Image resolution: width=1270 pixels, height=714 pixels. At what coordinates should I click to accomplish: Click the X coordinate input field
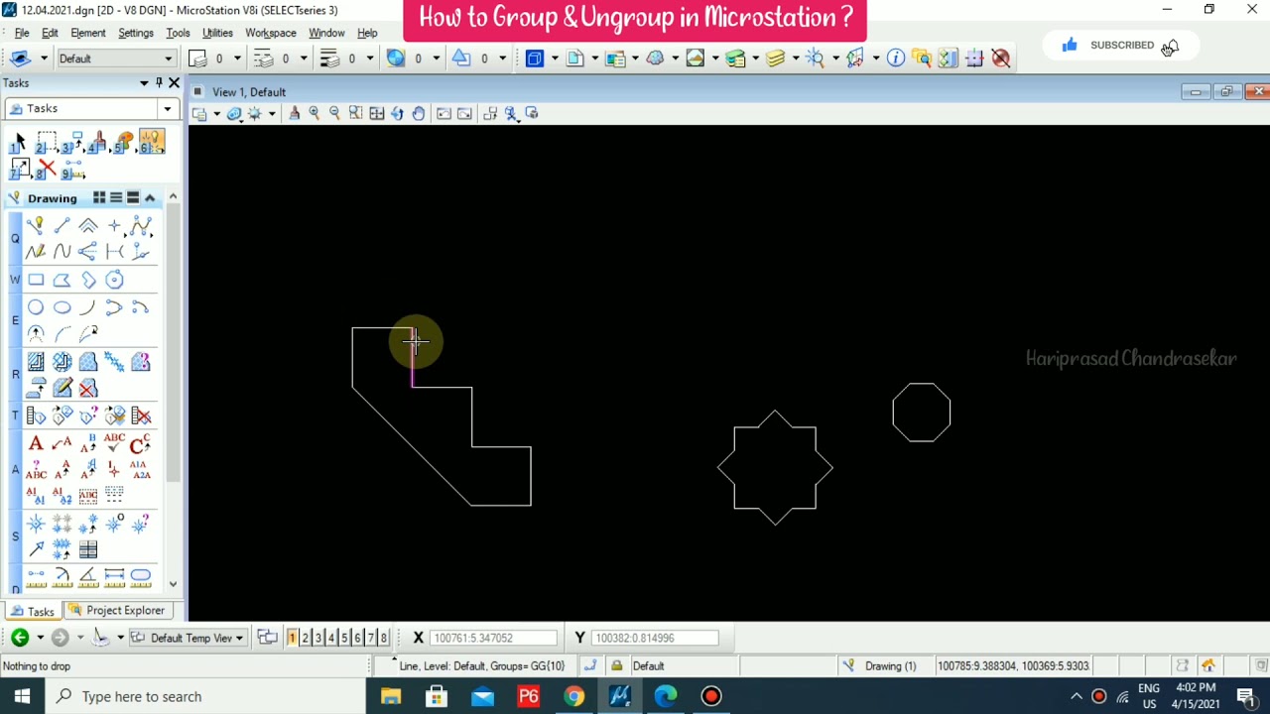tap(494, 638)
